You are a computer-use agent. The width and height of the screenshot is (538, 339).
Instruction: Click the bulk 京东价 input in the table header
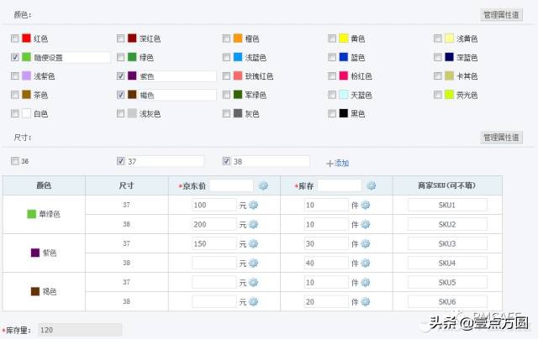tap(232, 185)
